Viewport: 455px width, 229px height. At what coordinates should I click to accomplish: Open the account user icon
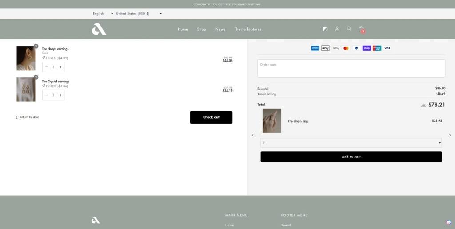pyautogui.click(x=337, y=29)
